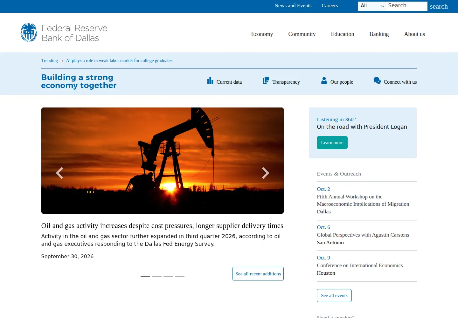
Task: Open Oct. 2 event date link
Action: click(323, 189)
